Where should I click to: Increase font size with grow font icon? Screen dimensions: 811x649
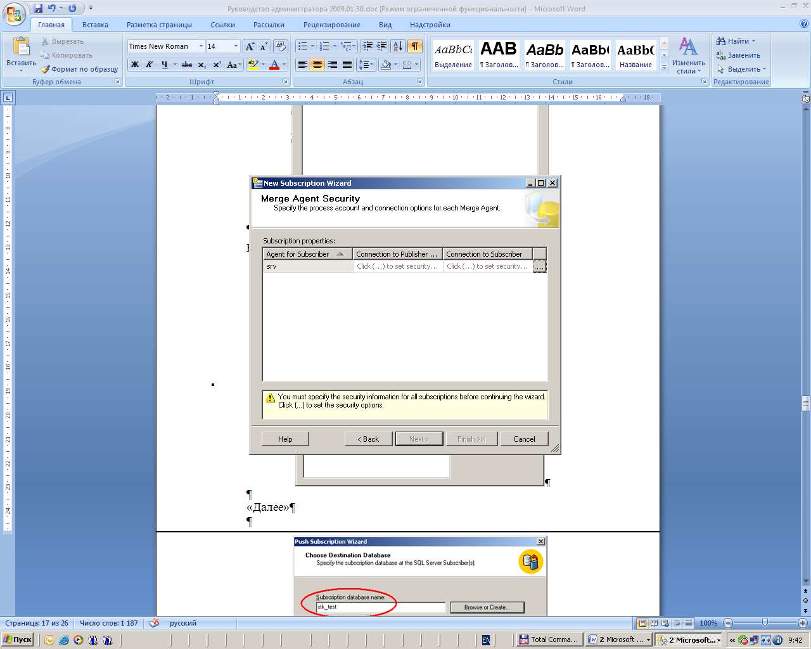[x=250, y=46]
